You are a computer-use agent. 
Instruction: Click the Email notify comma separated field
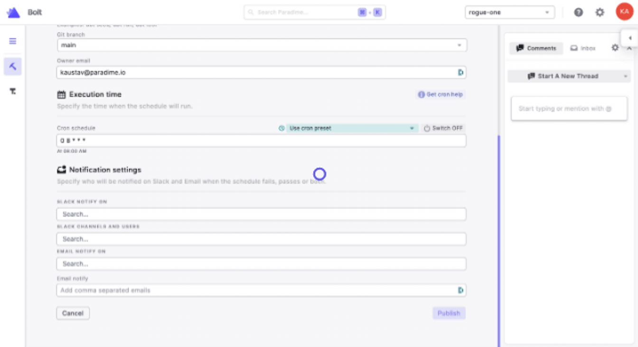pos(262,290)
